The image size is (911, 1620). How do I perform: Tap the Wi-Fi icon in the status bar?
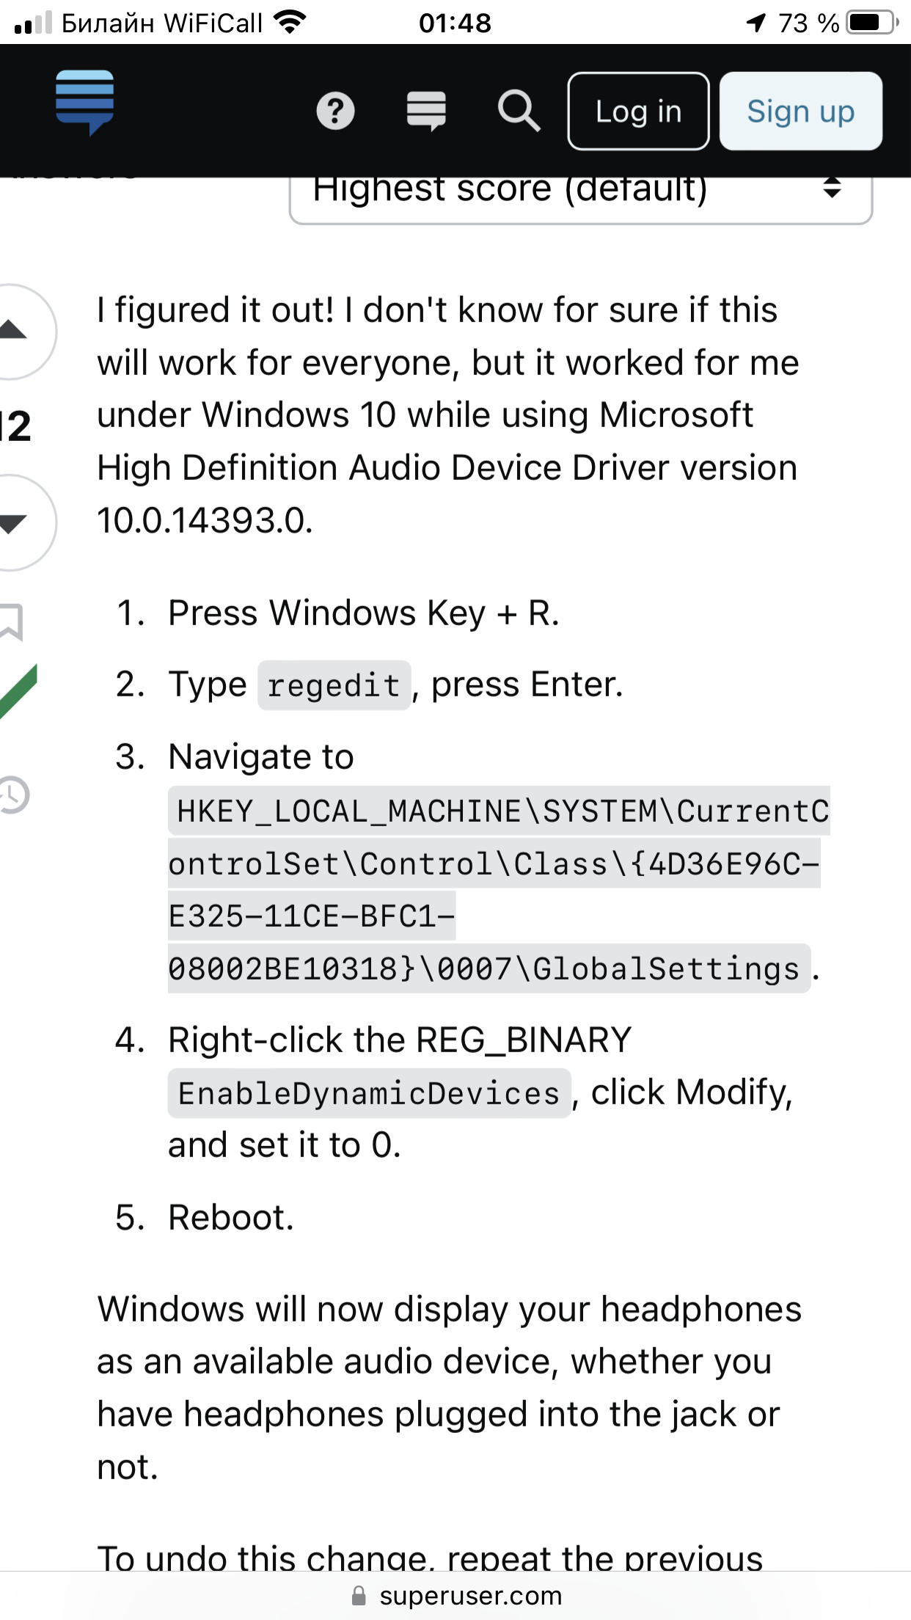pos(290,23)
